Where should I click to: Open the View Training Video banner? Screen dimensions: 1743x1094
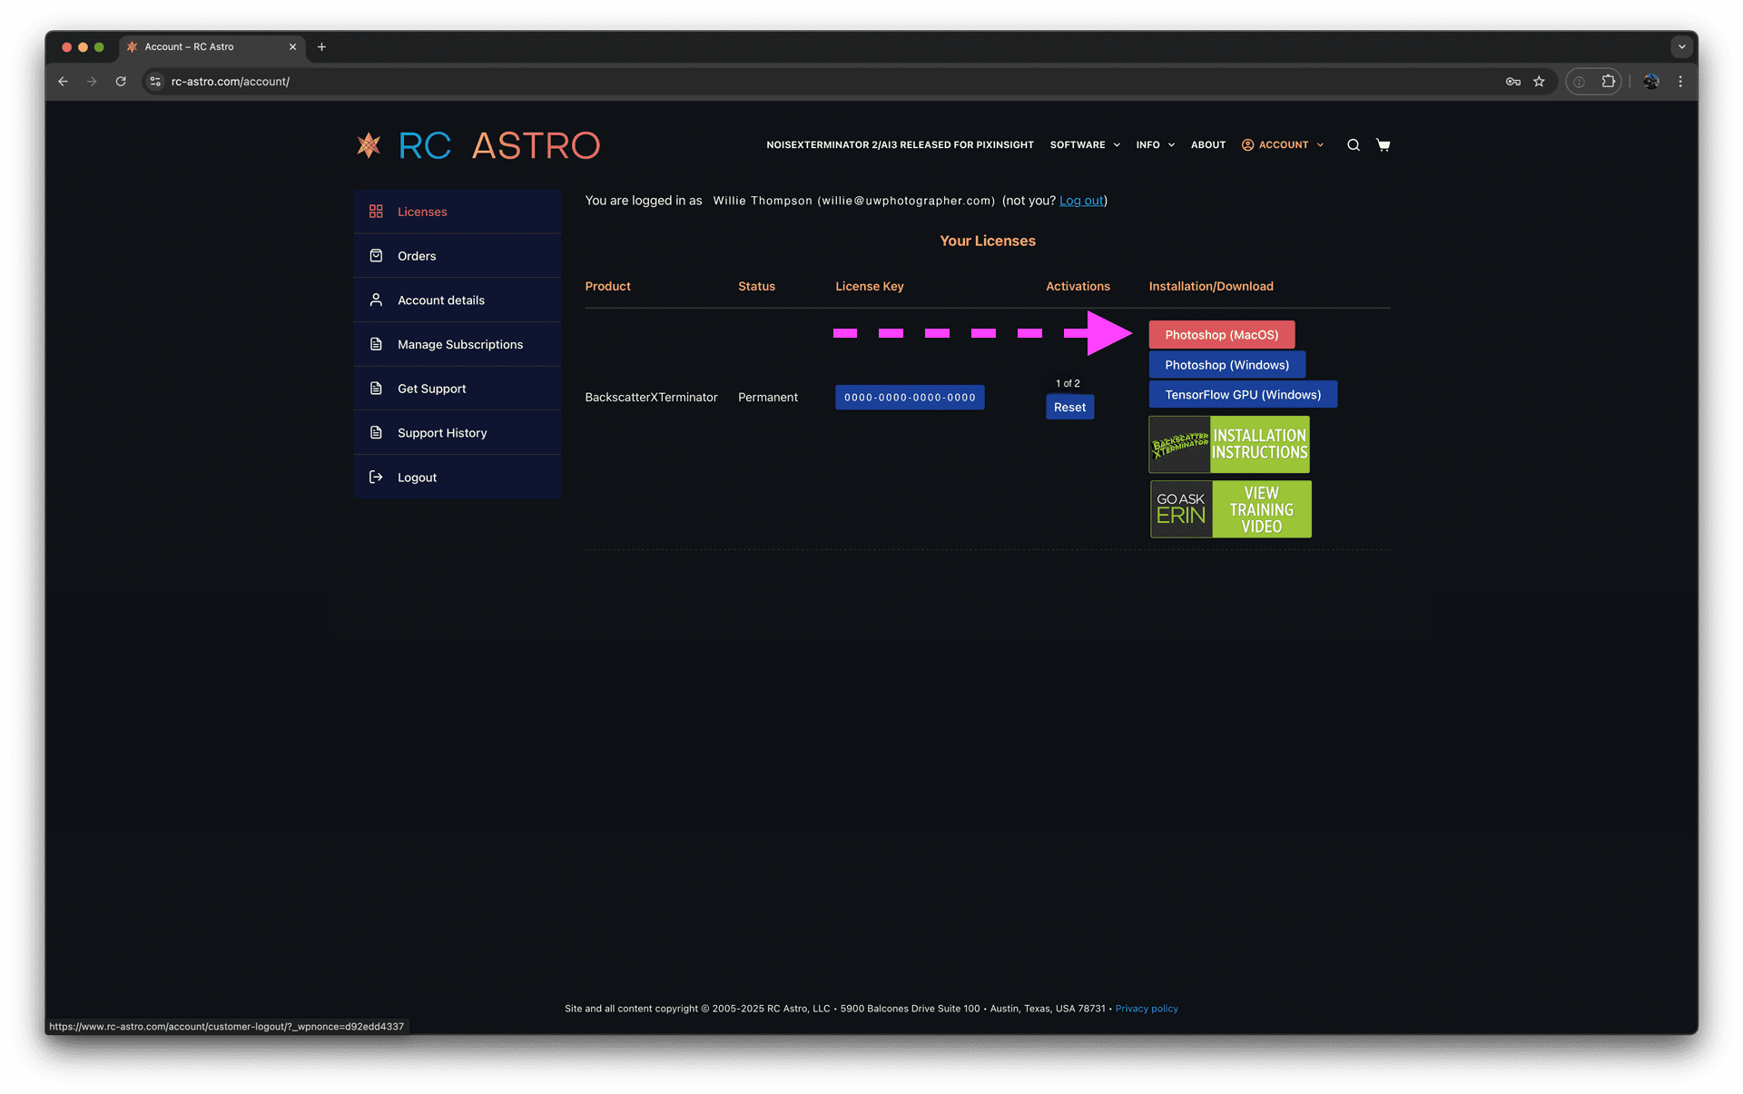tap(1230, 509)
